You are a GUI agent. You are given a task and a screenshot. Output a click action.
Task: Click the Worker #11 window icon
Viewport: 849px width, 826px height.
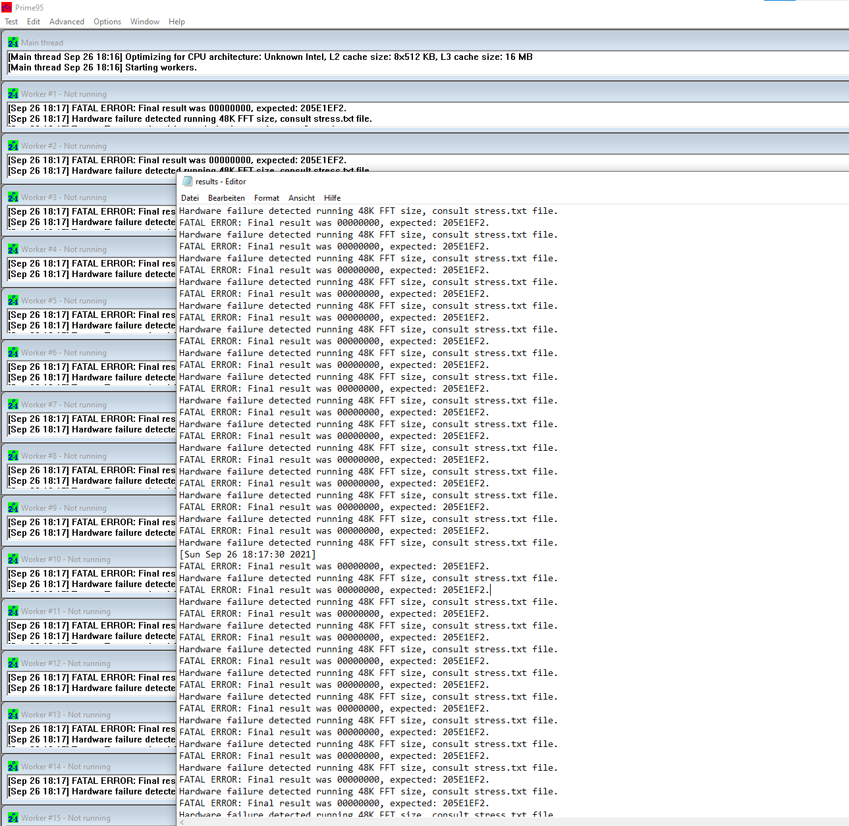(x=13, y=611)
